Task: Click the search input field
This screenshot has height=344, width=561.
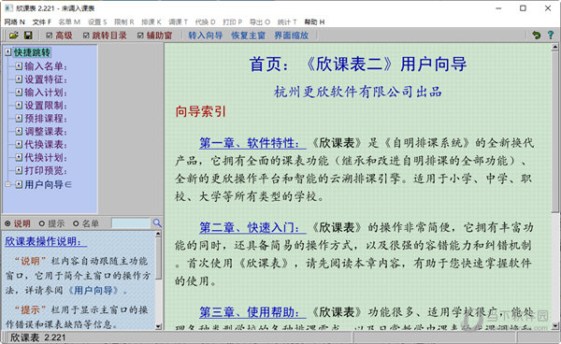Action: click(131, 223)
